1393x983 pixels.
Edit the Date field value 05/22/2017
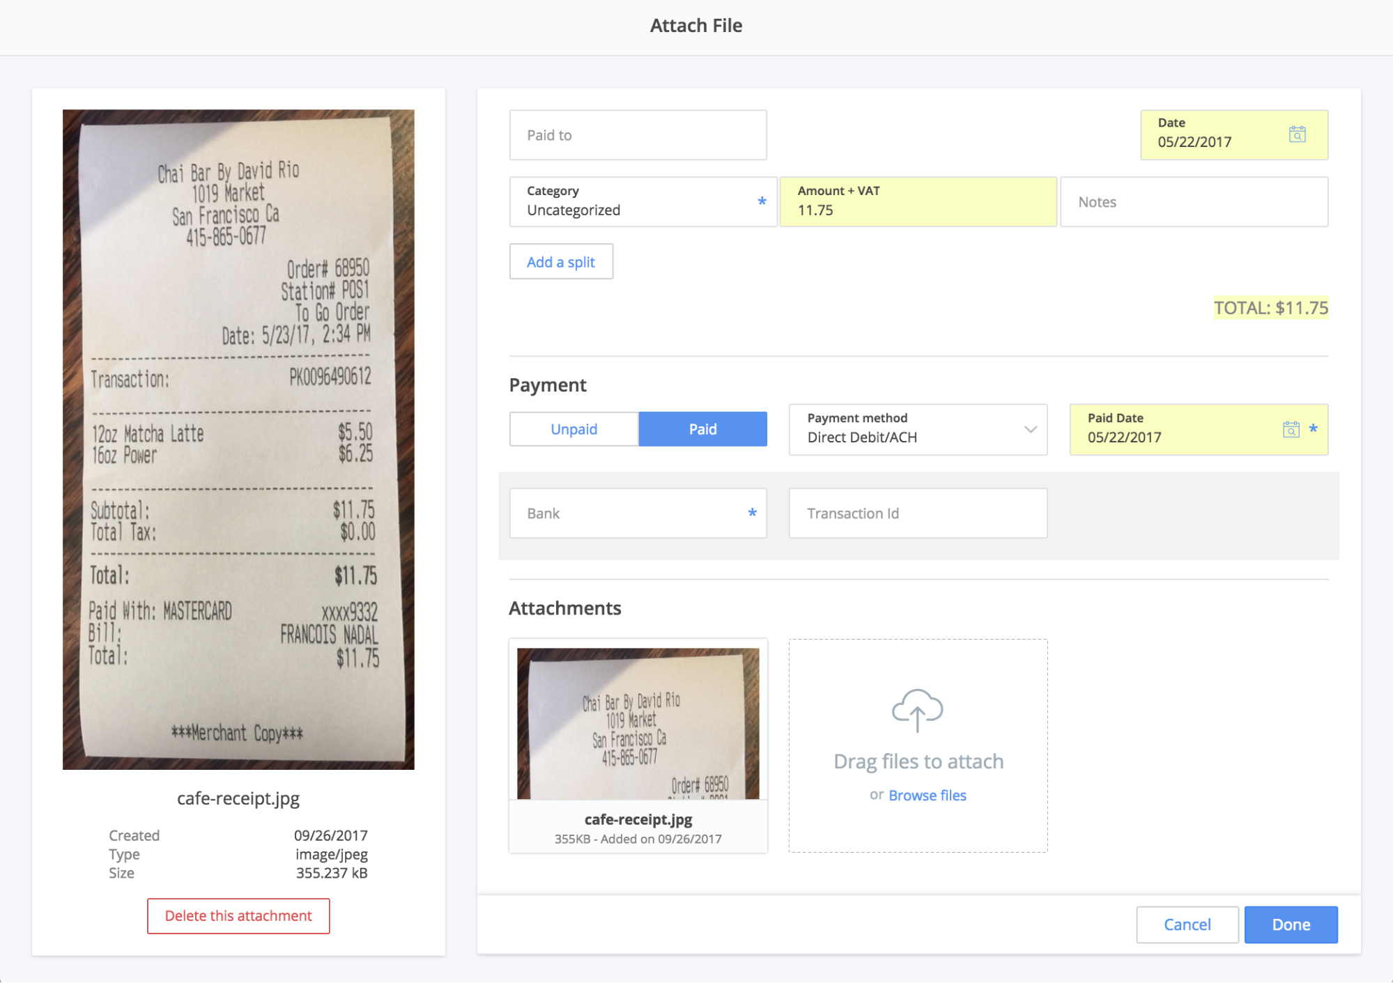click(x=1194, y=142)
